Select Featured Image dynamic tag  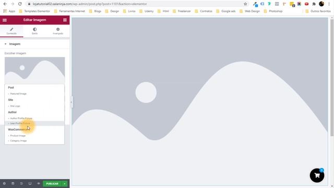click(18, 93)
